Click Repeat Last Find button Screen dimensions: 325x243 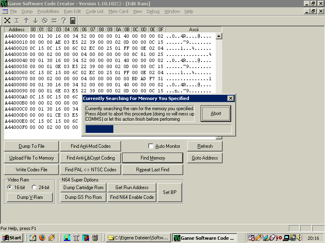tap(153, 170)
